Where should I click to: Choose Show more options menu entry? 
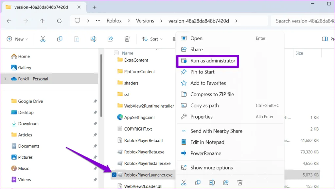click(211, 168)
